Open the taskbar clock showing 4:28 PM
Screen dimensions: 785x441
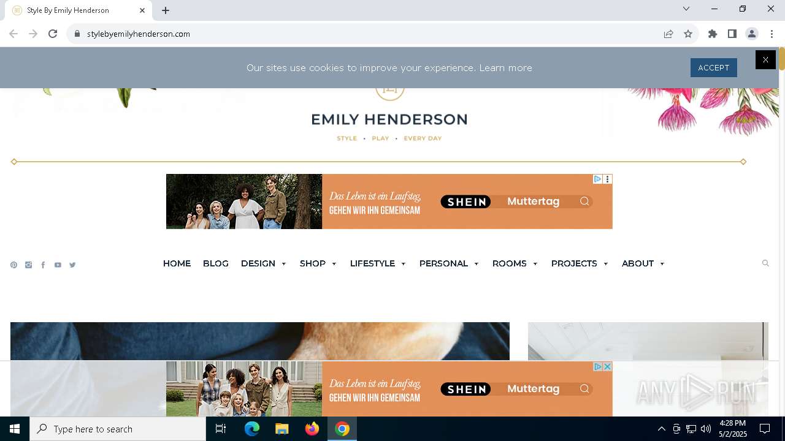click(733, 429)
